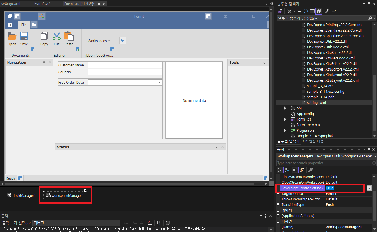Screen dimensions: 377x232
Task: Select settings.xml in Solution Explorer
Action: click(316, 103)
